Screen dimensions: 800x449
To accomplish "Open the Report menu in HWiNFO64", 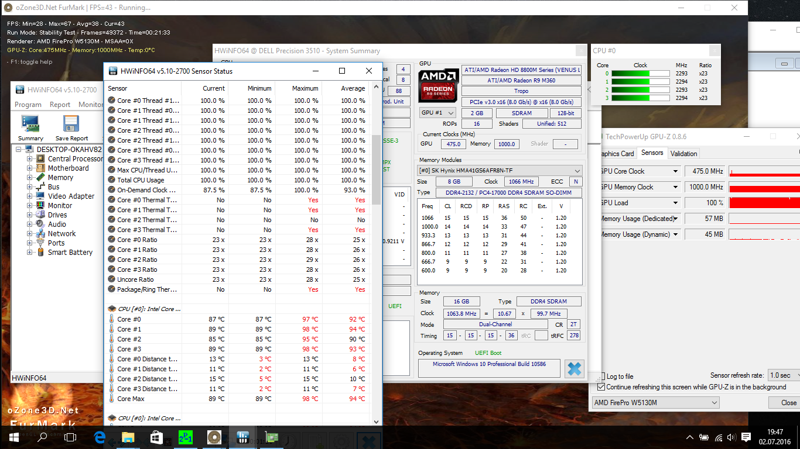I will [60, 105].
